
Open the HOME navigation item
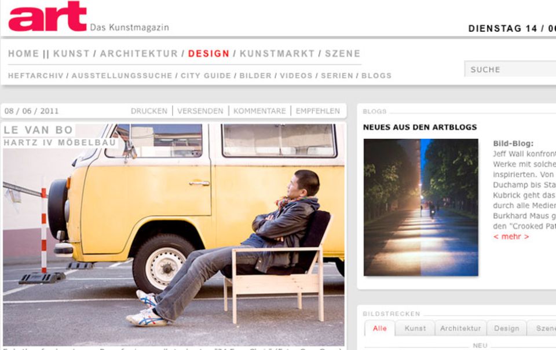[x=23, y=53]
